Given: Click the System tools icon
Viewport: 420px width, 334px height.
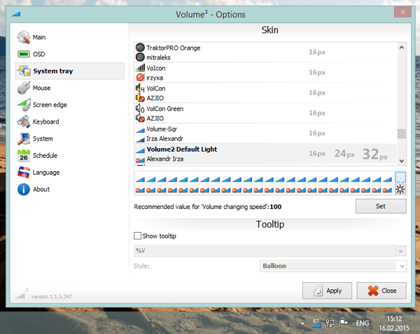Looking at the screenshot, I should pos(24,138).
